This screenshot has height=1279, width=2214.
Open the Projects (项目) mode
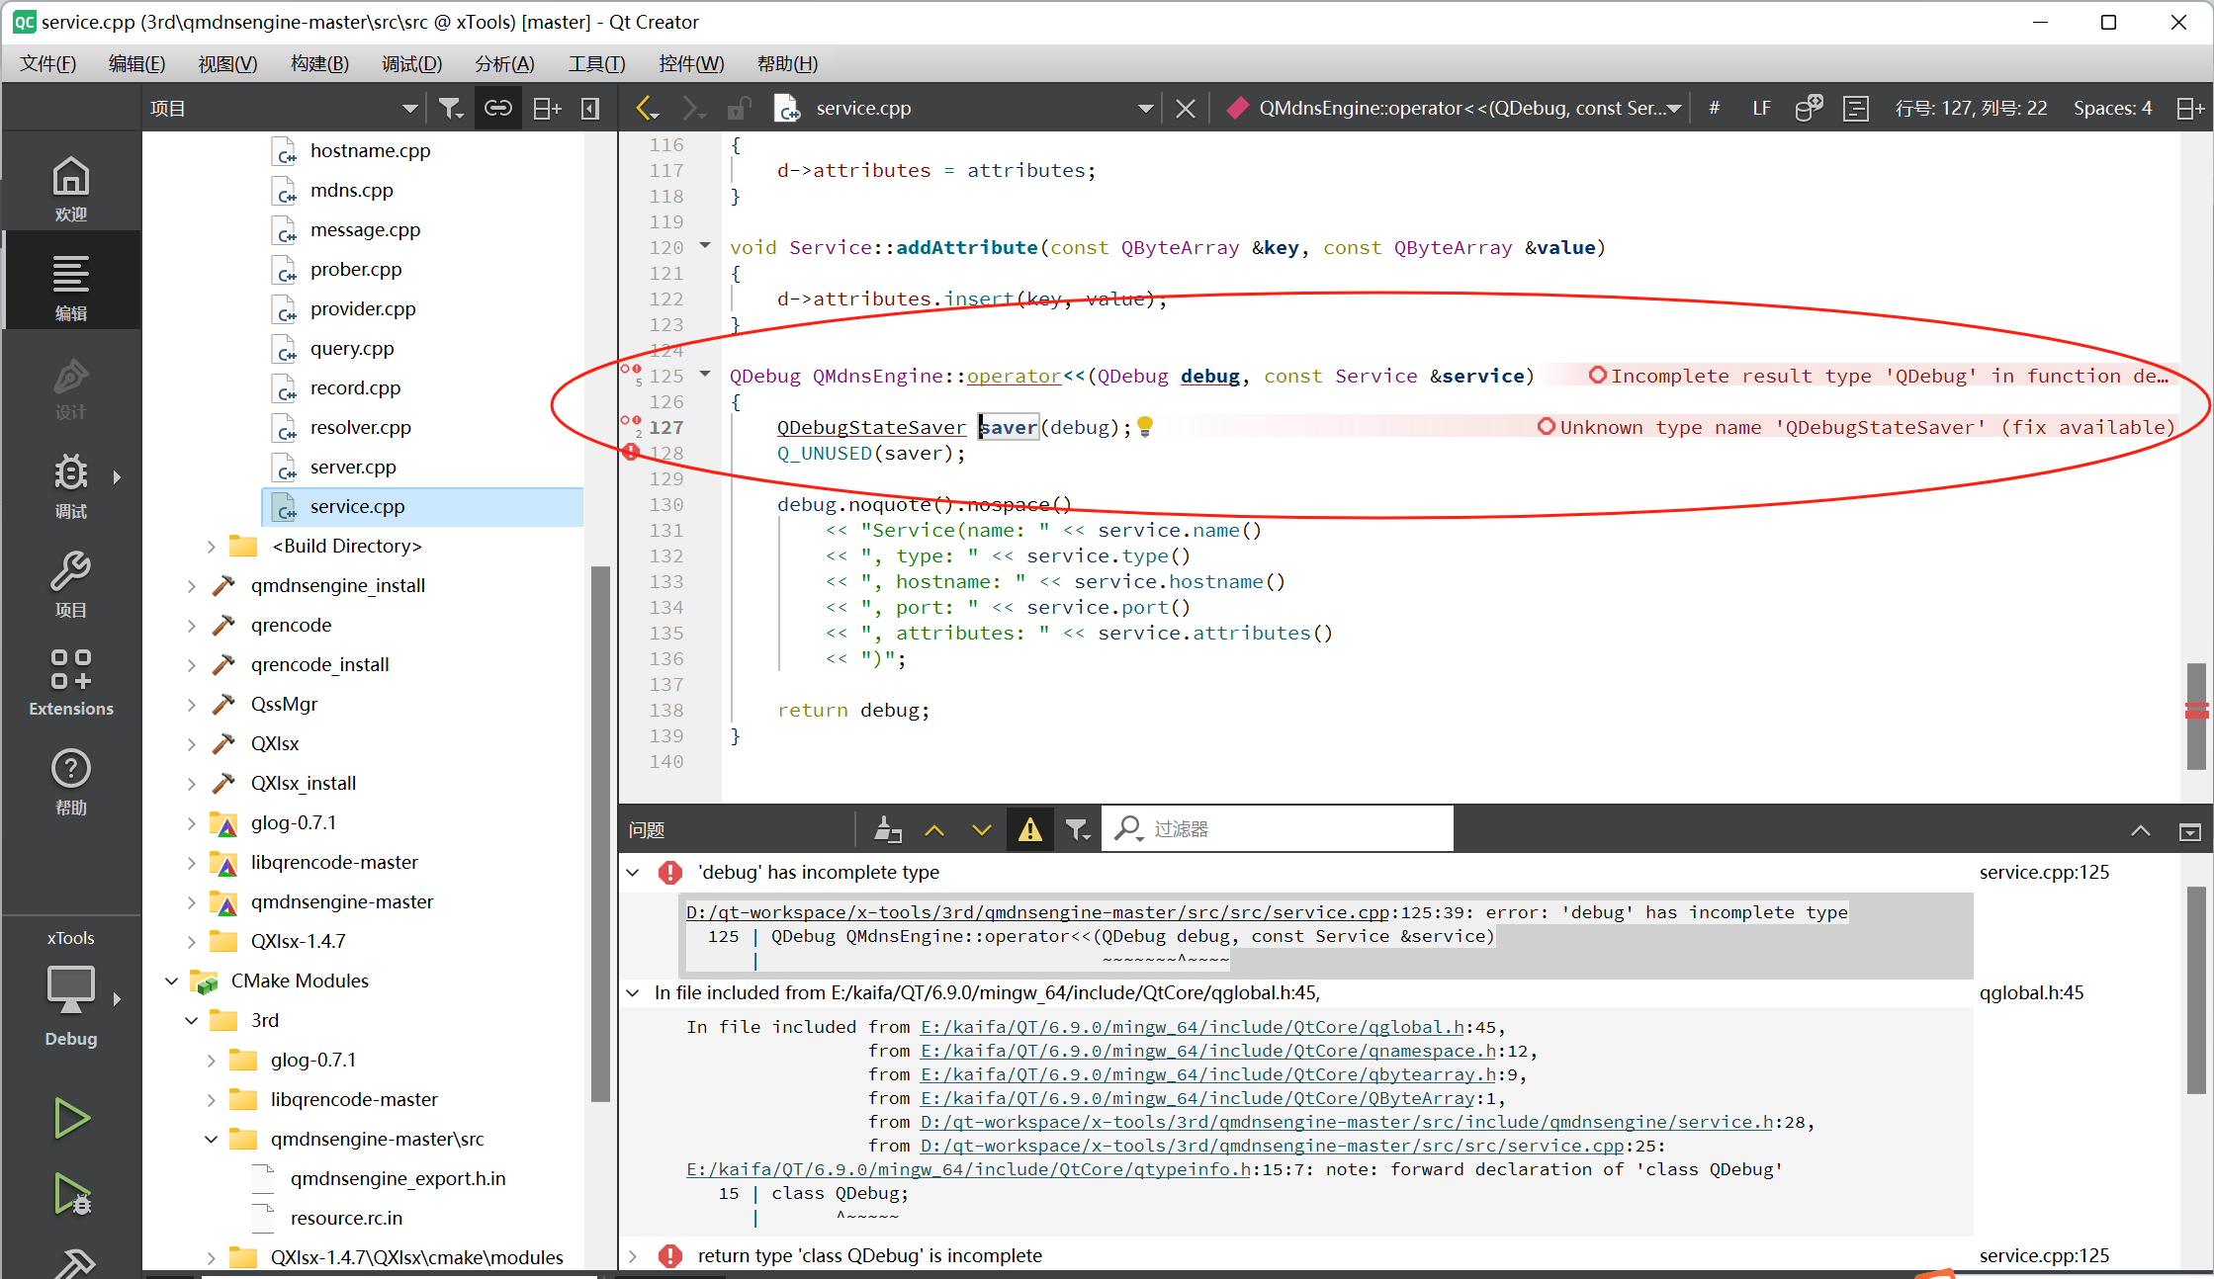[70, 585]
